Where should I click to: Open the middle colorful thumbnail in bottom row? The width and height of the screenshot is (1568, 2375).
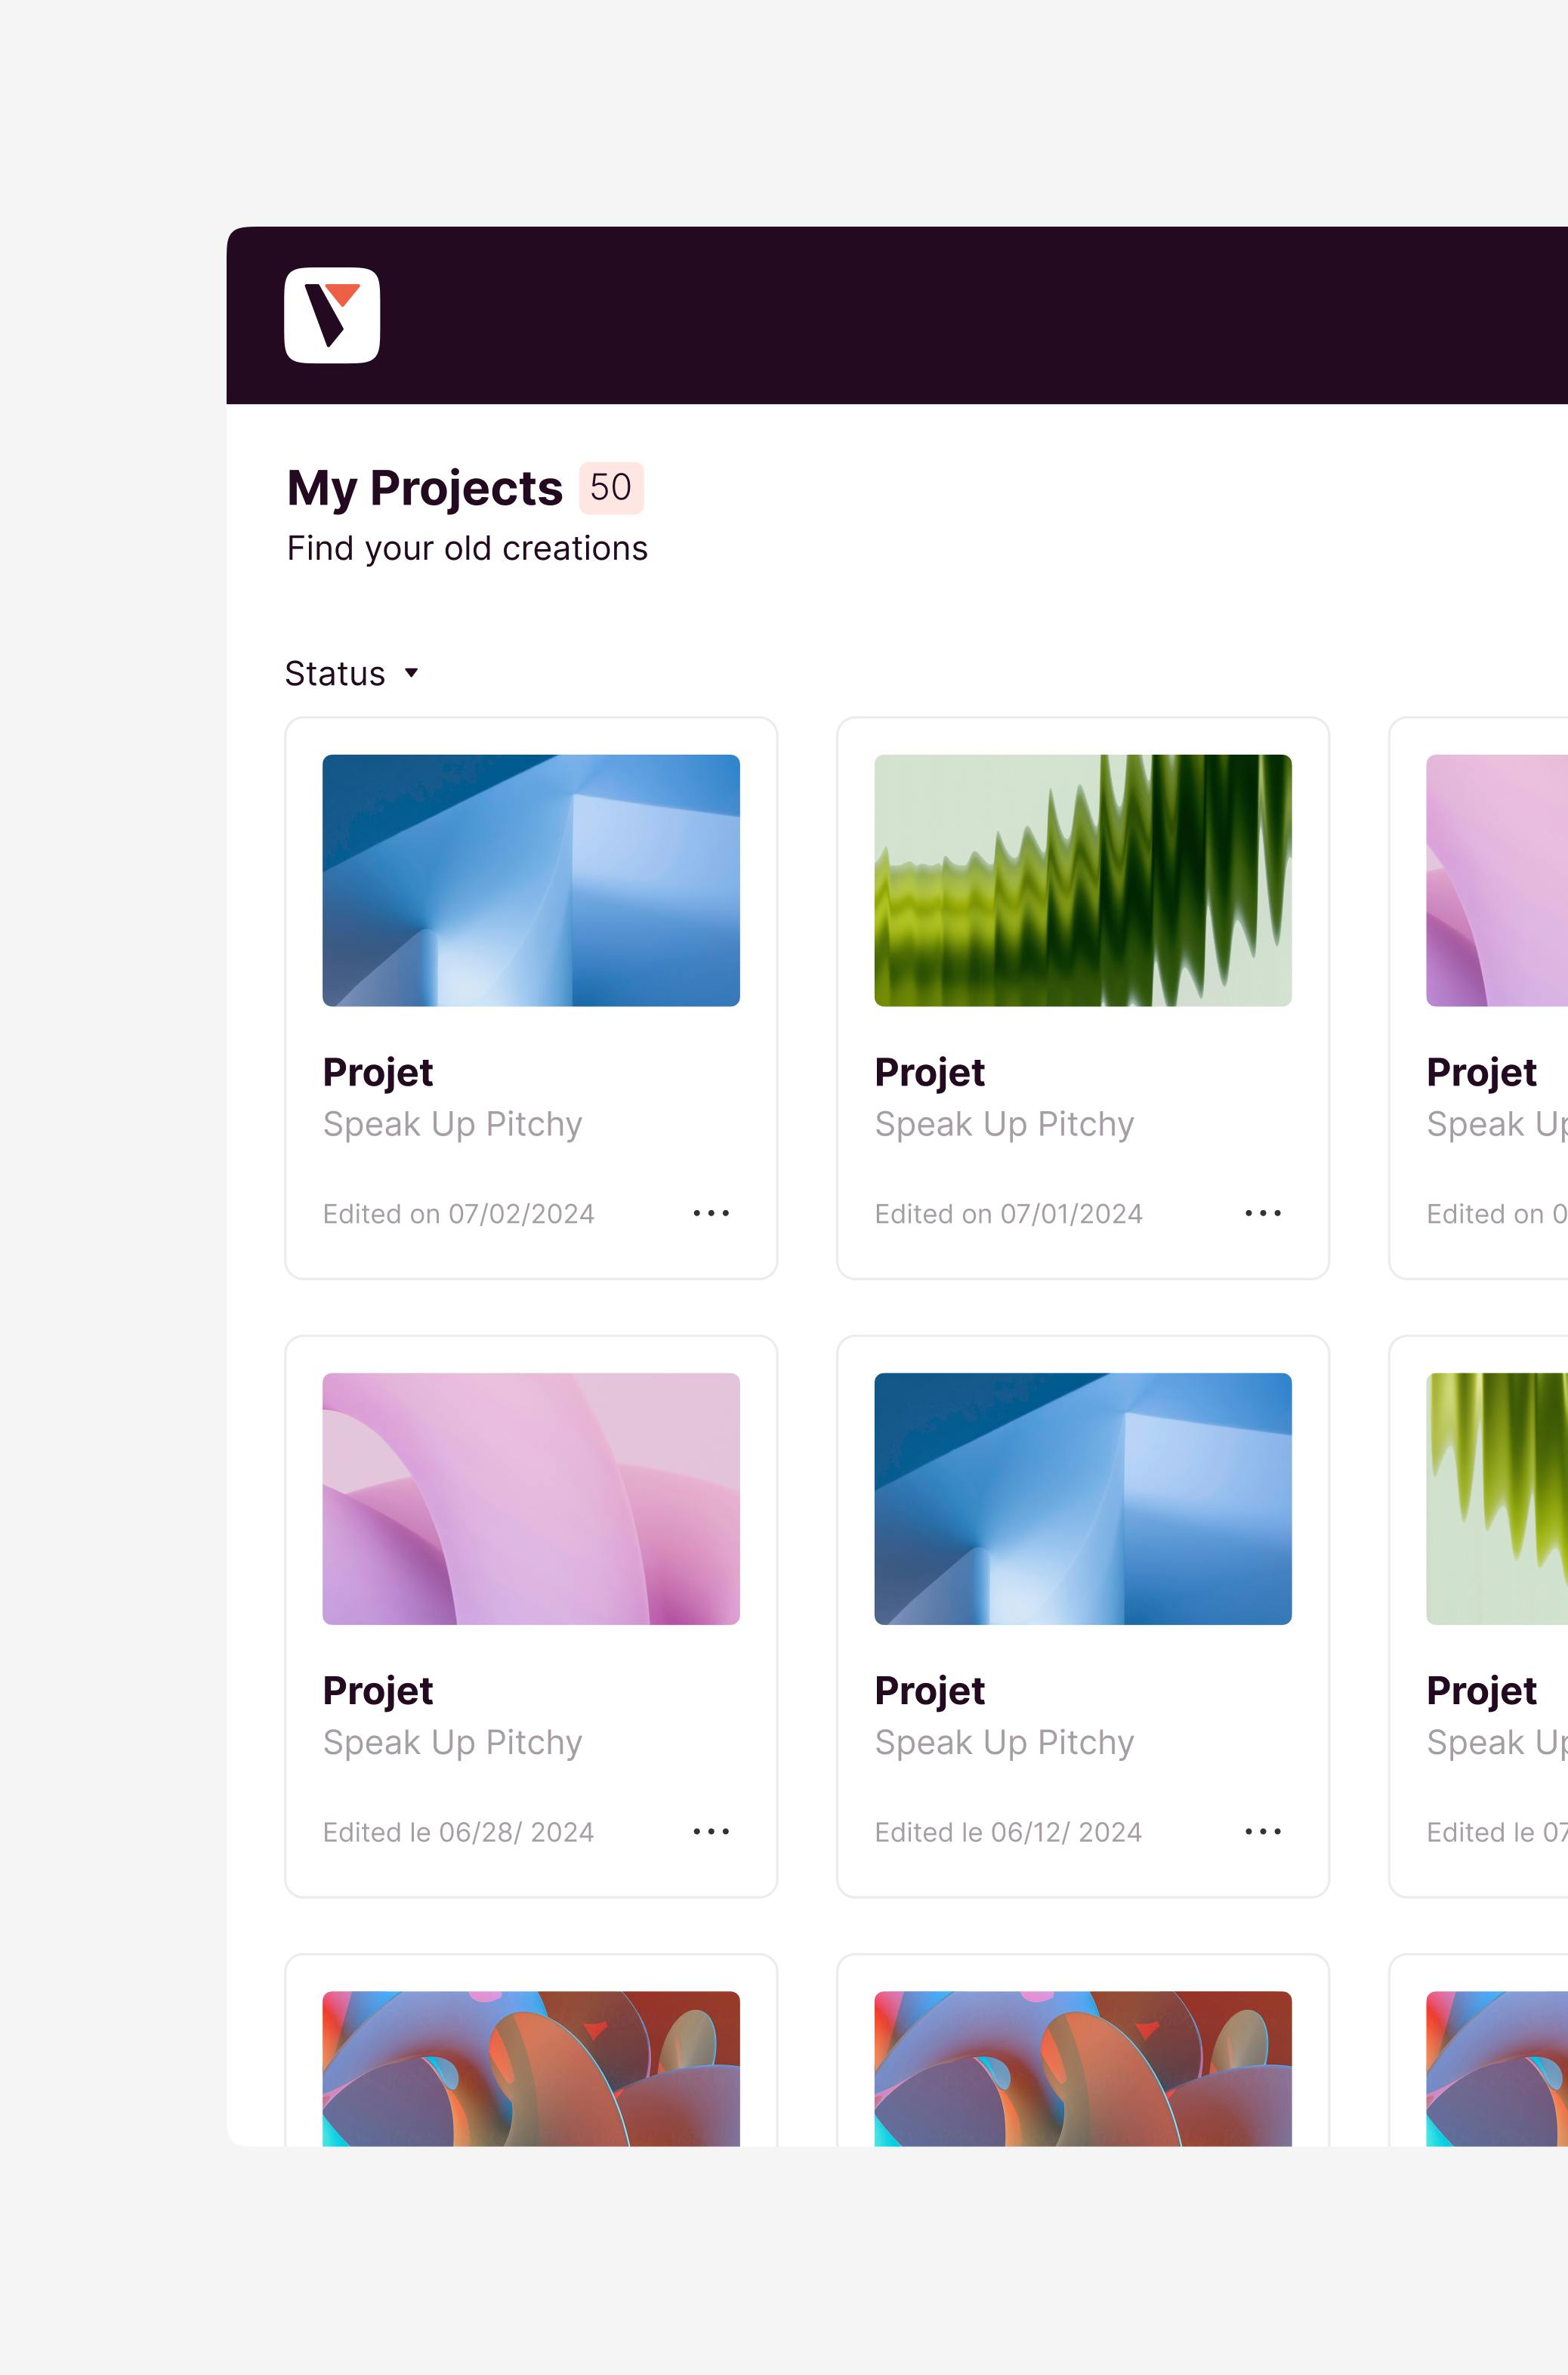(x=1082, y=2068)
